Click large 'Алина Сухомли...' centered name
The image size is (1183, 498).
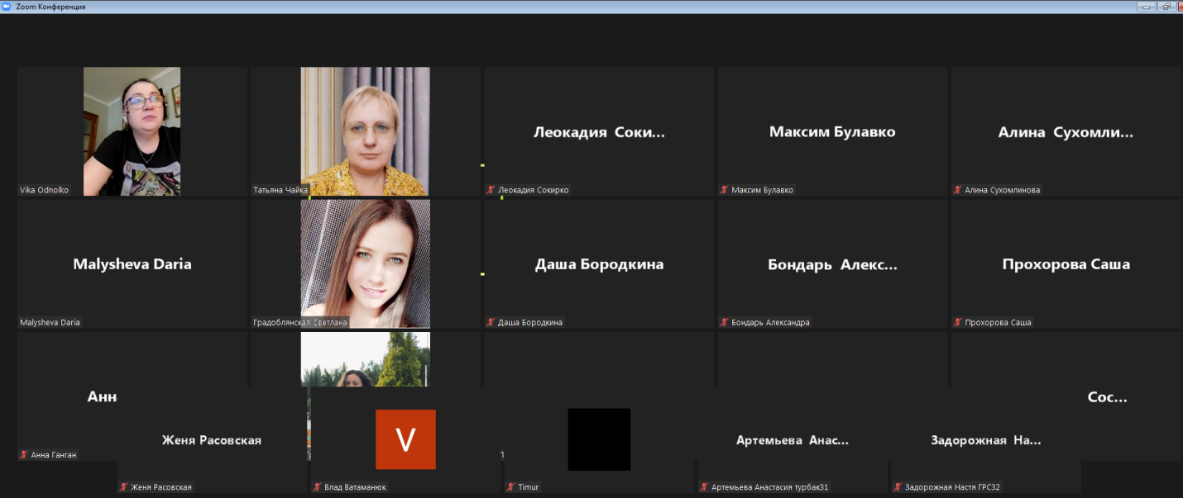[x=1066, y=132]
